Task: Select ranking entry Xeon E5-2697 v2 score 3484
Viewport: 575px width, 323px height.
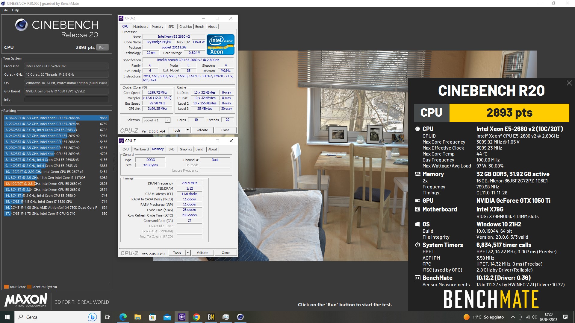Action: [56, 172]
